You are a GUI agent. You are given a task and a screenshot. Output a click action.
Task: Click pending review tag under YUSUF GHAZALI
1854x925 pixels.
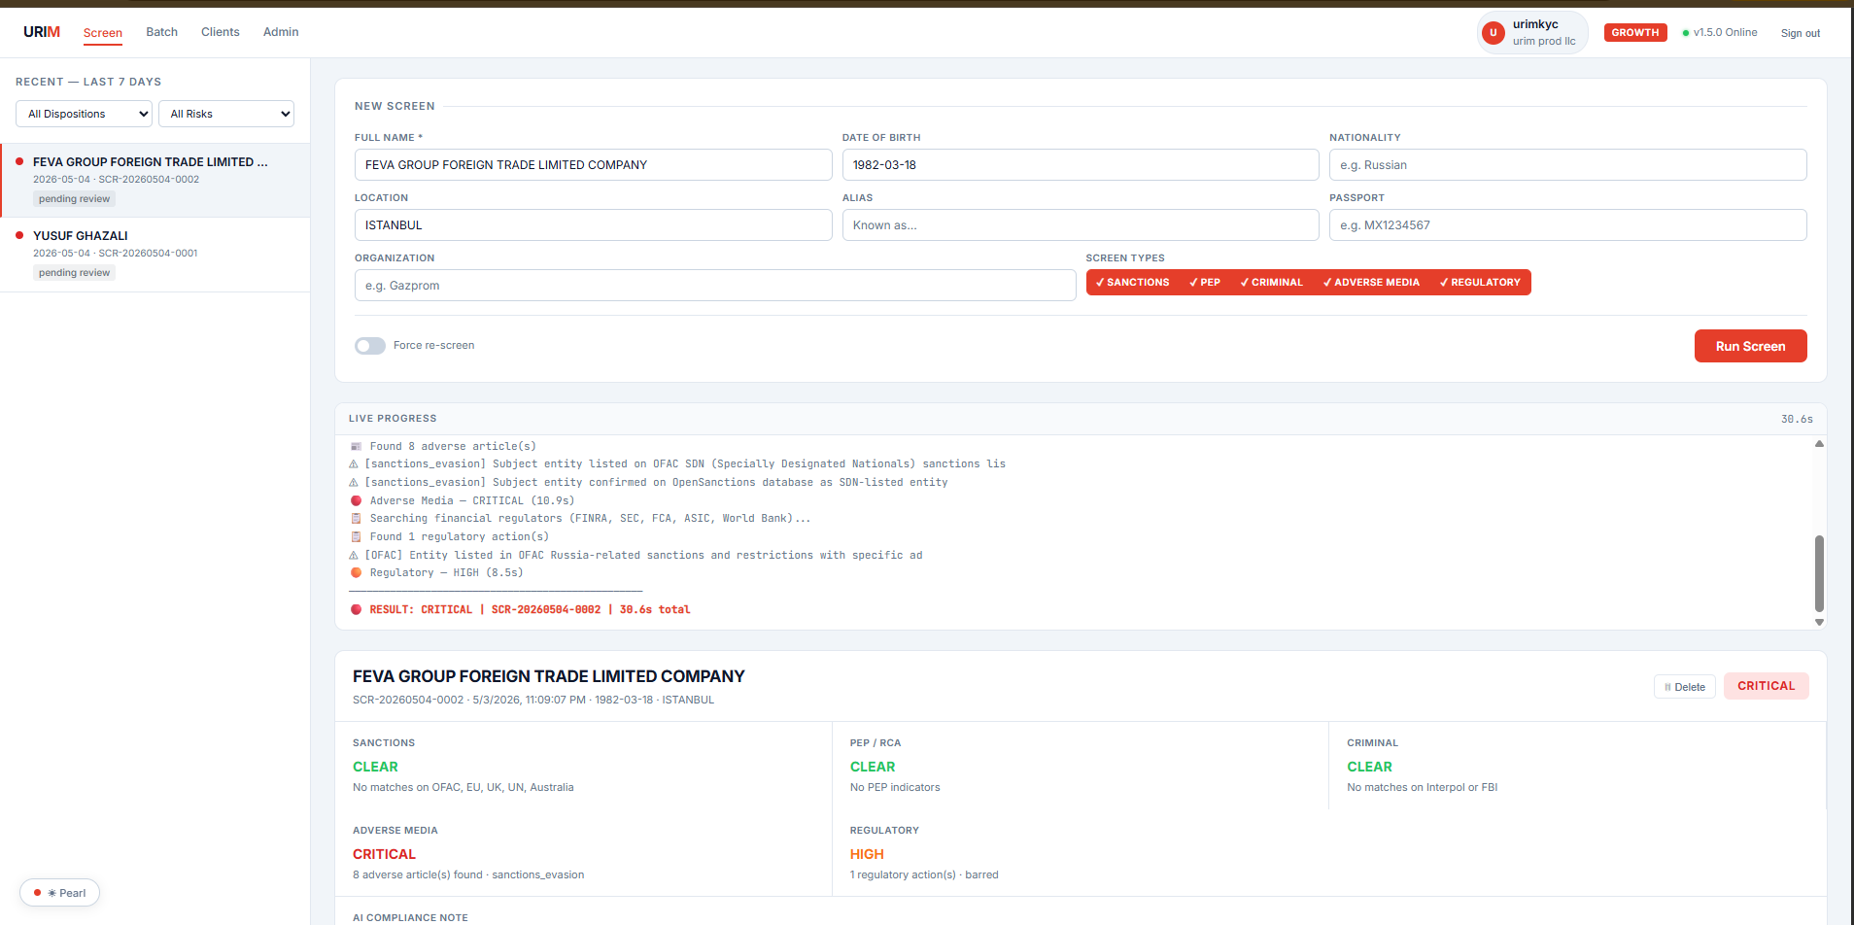[x=75, y=273]
